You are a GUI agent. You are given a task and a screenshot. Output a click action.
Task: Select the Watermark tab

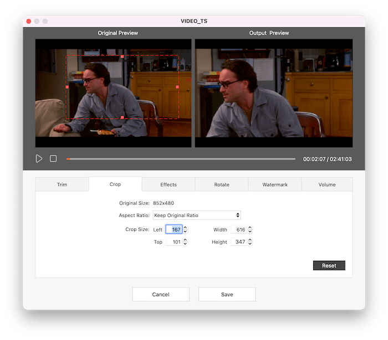275,184
